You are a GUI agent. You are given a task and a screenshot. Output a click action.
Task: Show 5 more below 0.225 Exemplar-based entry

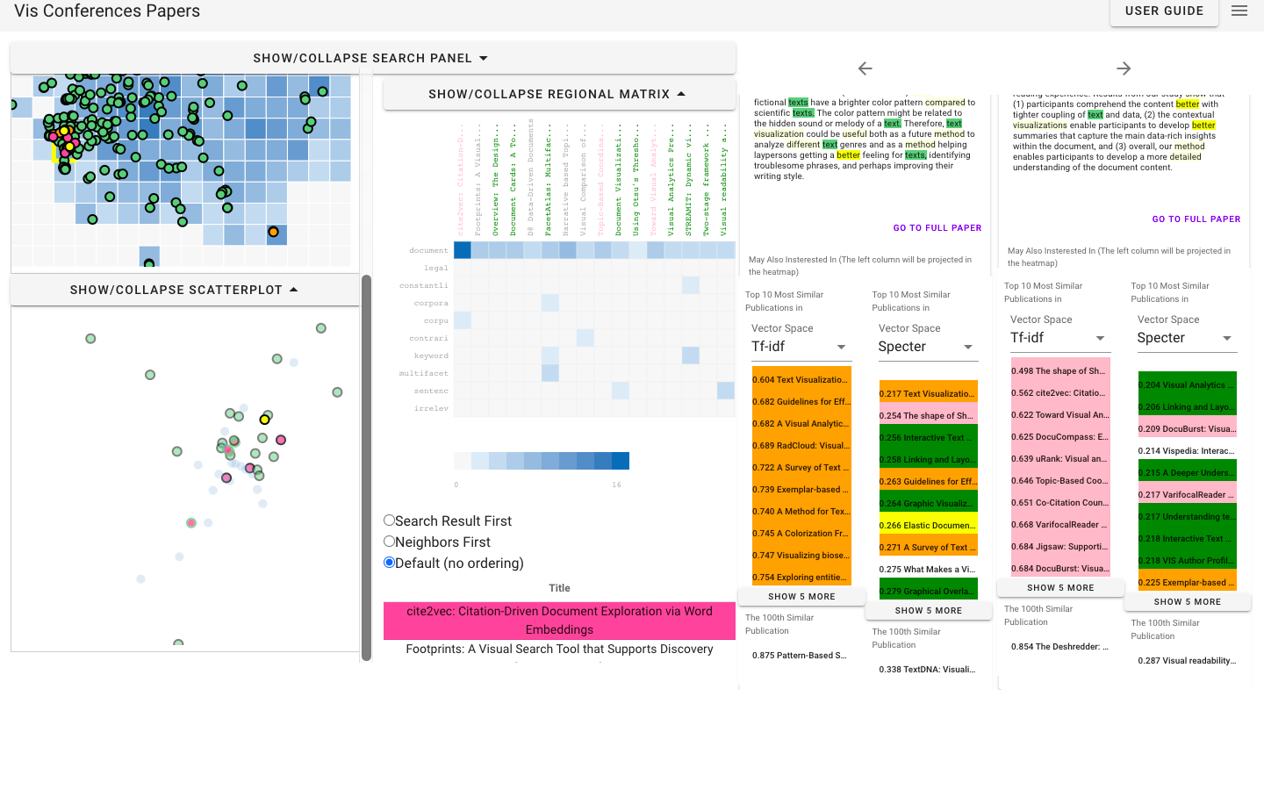[x=1188, y=602]
